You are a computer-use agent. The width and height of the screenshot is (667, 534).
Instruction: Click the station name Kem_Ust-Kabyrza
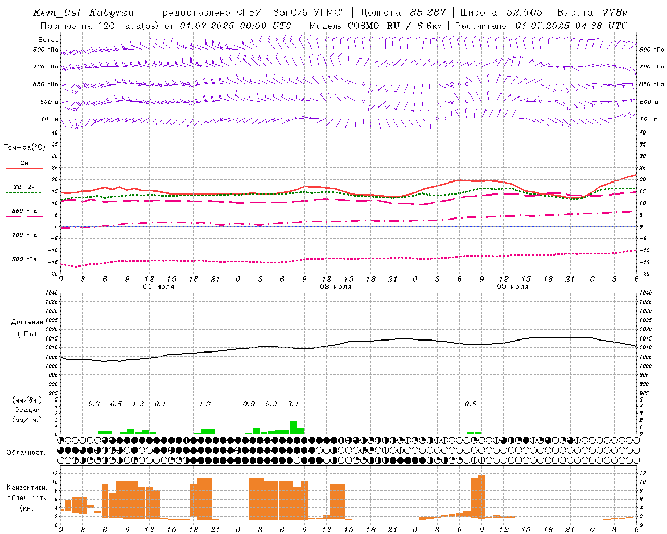[x=83, y=13]
